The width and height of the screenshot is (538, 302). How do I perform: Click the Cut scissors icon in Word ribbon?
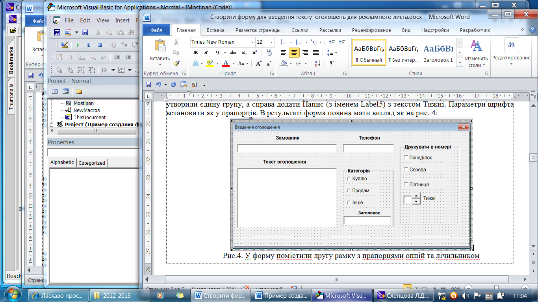[x=176, y=42]
